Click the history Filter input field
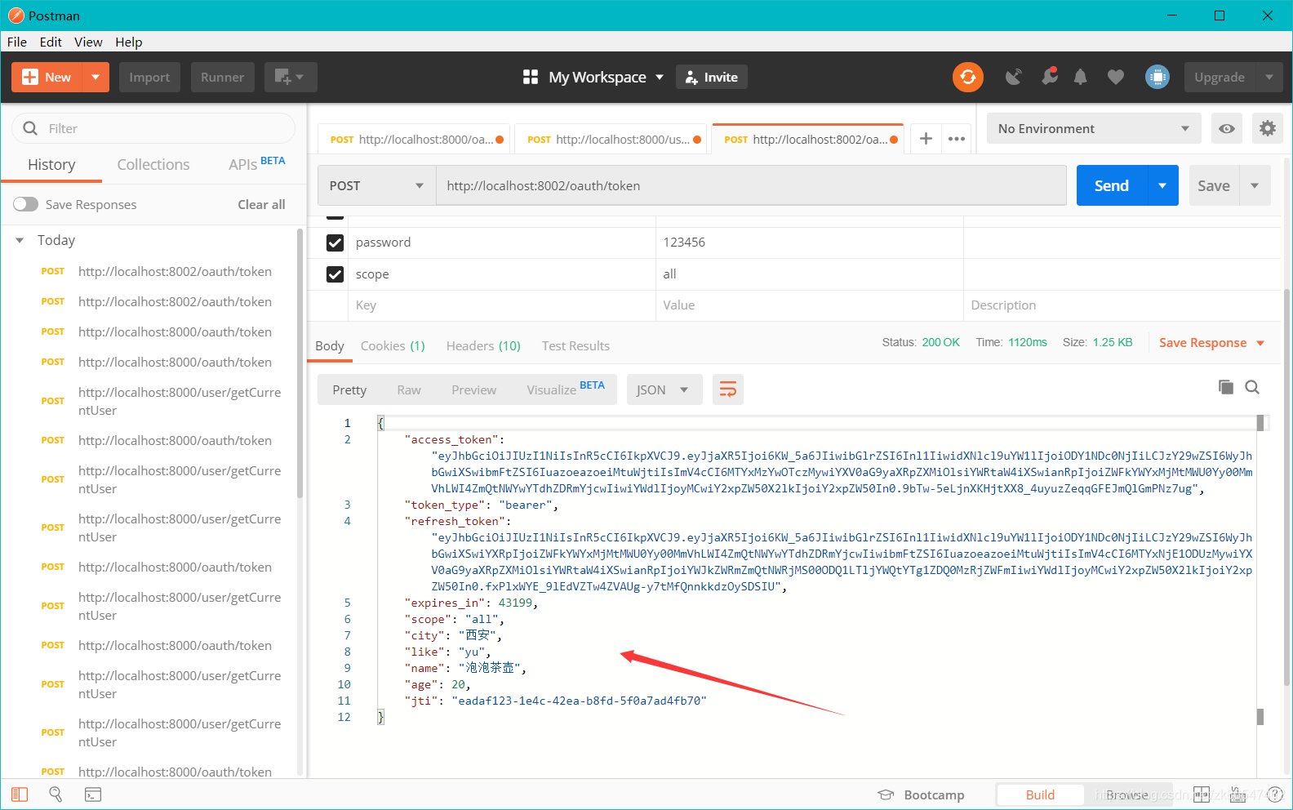The height and width of the screenshot is (810, 1293). tap(153, 128)
